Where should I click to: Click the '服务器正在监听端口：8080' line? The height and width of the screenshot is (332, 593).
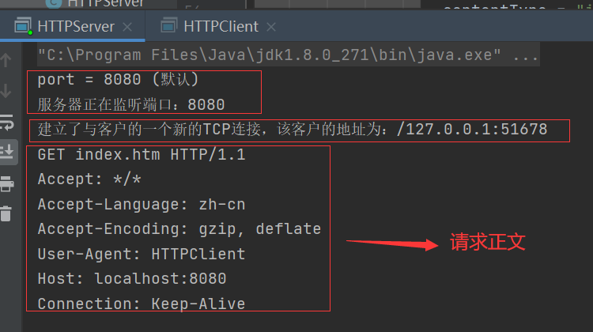point(130,104)
